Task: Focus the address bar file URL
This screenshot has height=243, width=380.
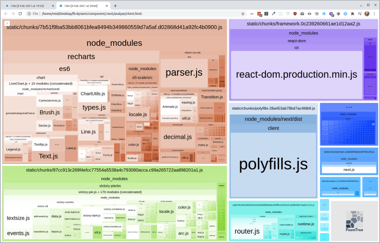Action: coord(91,14)
